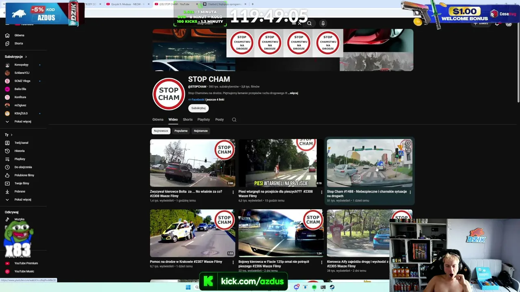Play the Zwyzywał kierowcę Bolta thumbnail

coord(193,163)
